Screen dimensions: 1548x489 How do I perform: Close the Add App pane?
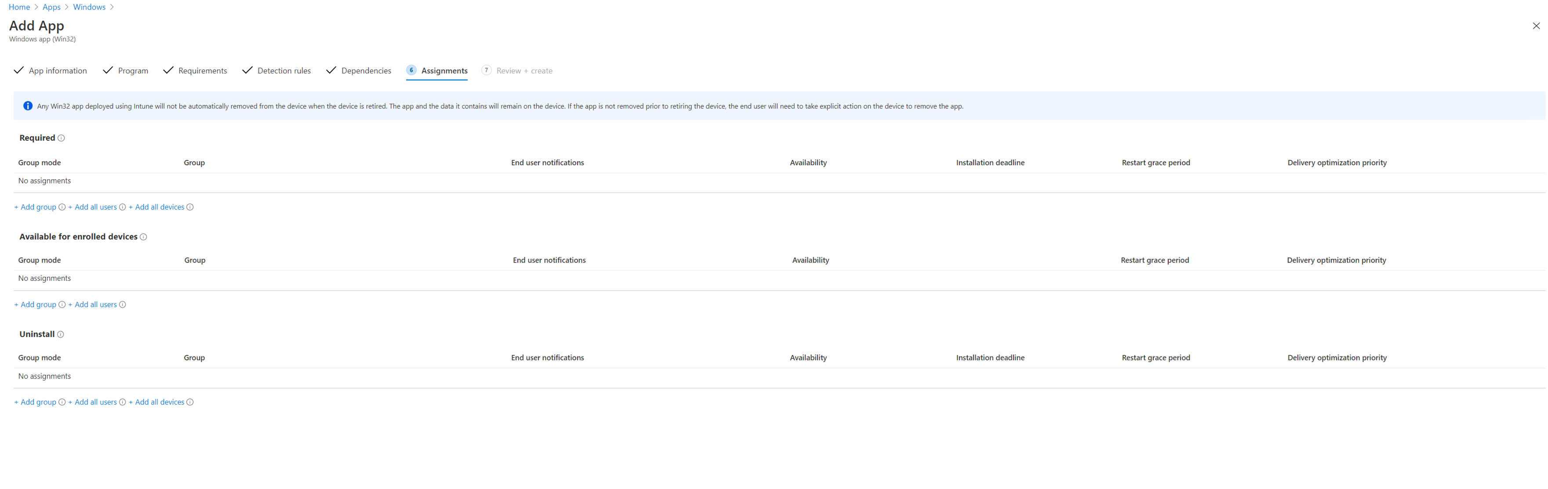click(x=1536, y=26)
